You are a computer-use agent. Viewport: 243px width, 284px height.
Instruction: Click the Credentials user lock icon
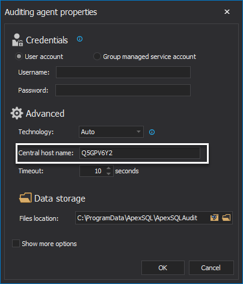(17, 40)
